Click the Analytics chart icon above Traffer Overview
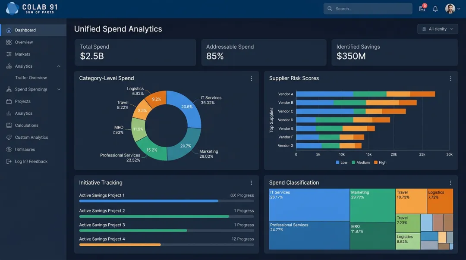The height and width of the screenshot is (260, 466). 9,66
